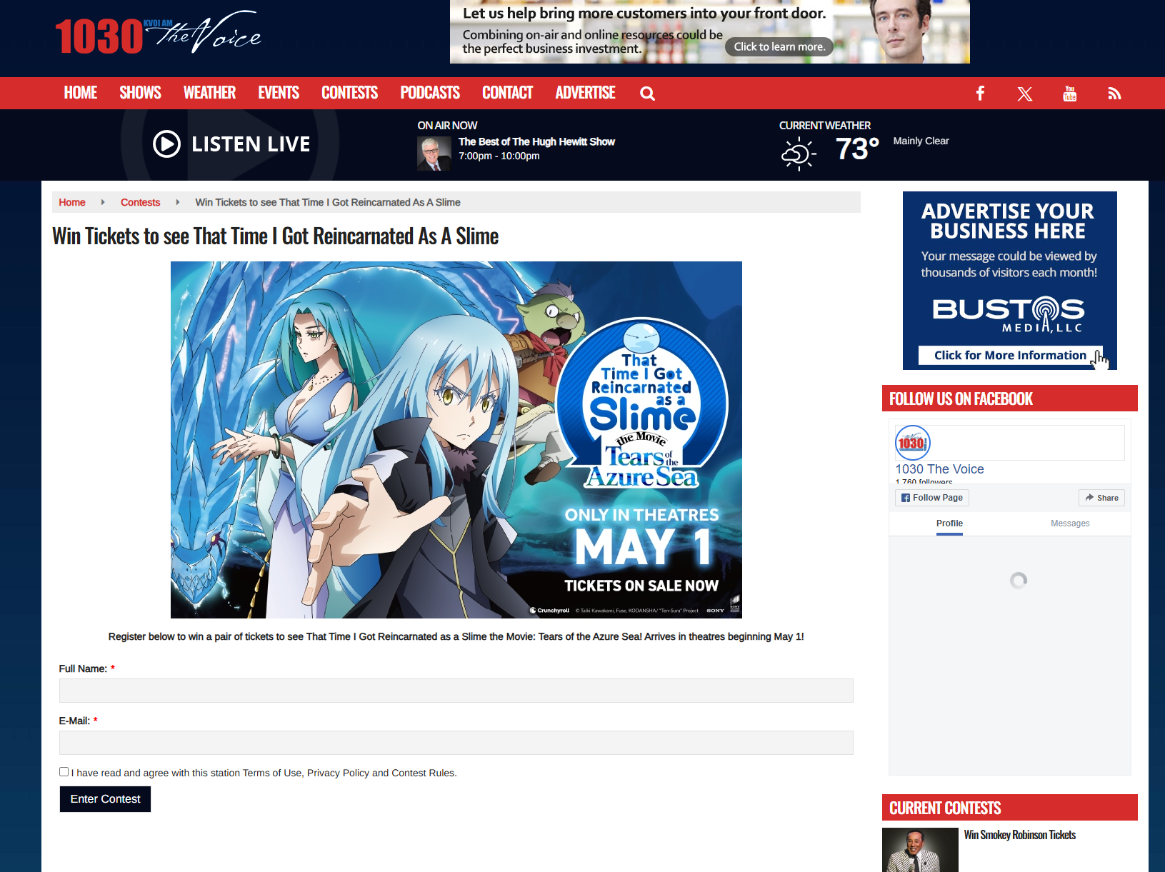
Task: Click the '7:00pm - 10:00pm' show time
Action: pyautogui.click(x=499, y=156)
